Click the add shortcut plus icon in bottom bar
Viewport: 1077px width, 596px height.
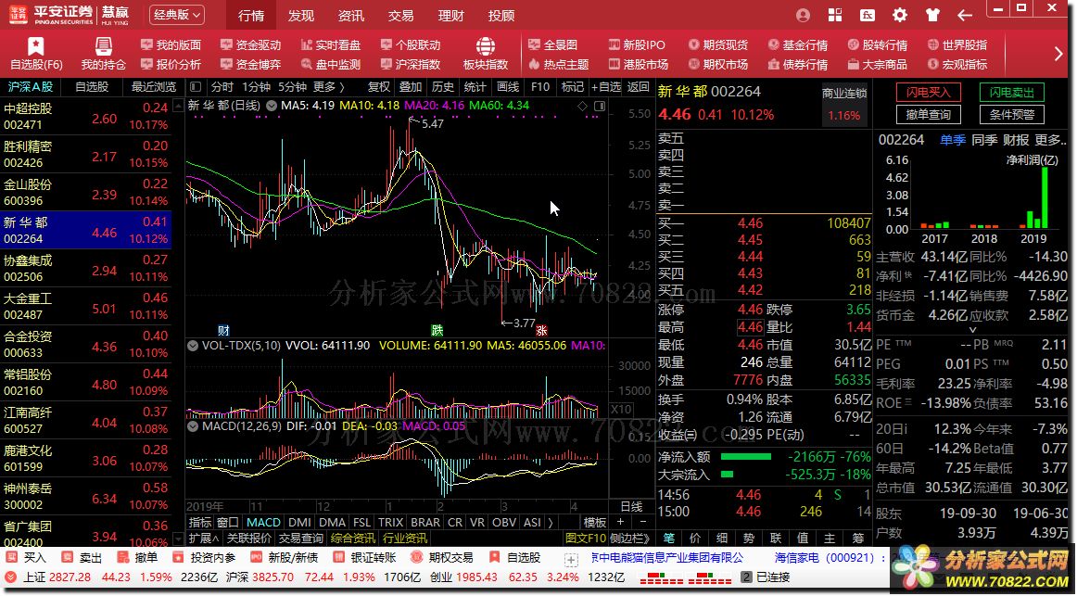click(x=570, y=559)
